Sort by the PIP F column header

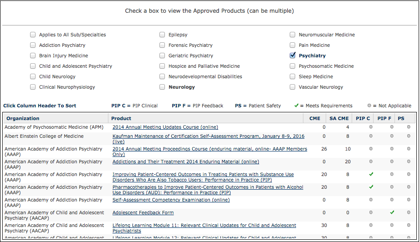point(384,118)
